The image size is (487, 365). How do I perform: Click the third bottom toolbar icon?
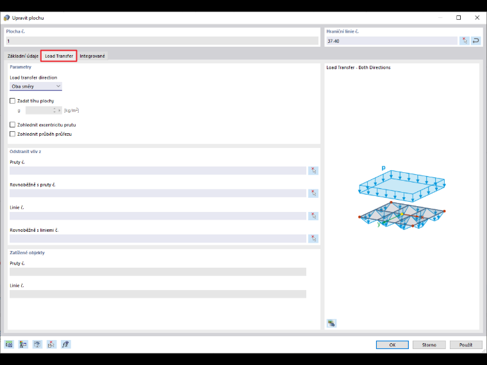(37, 345)
